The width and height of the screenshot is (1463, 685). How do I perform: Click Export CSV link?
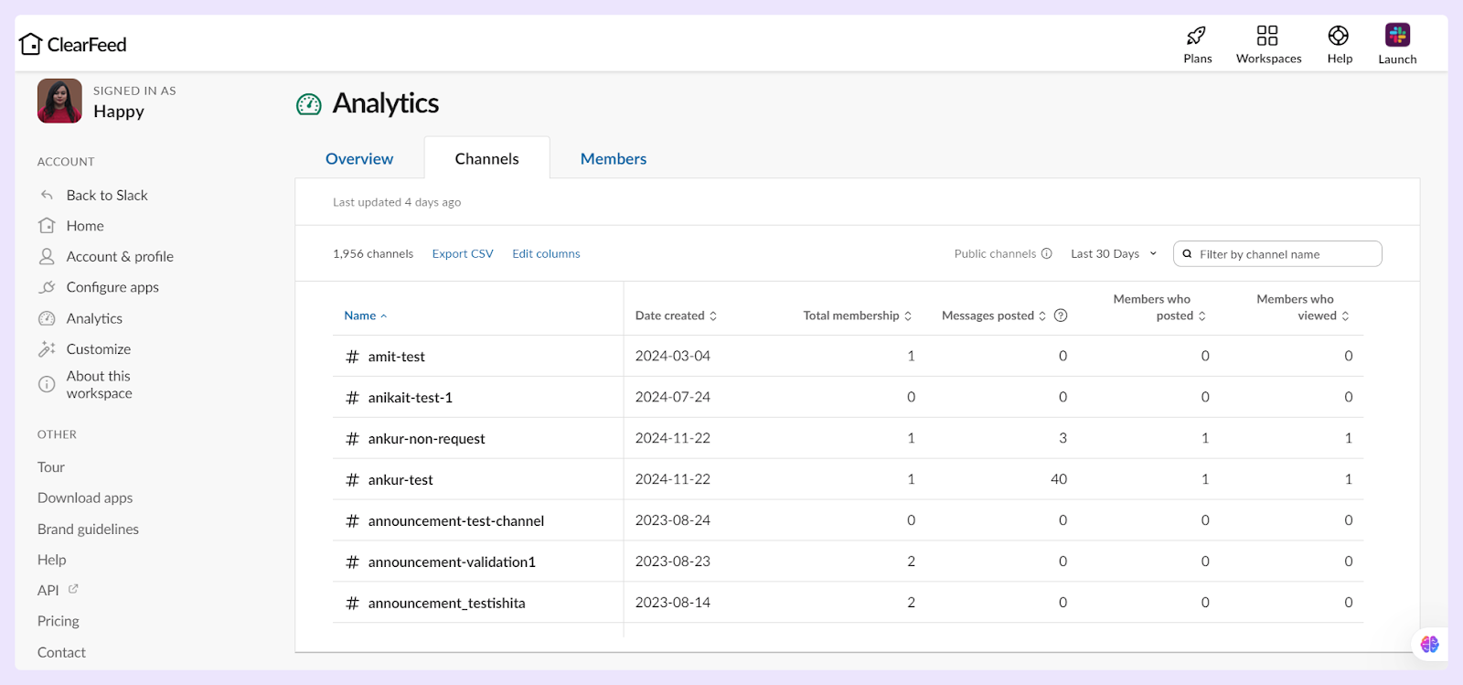(463, 253)
